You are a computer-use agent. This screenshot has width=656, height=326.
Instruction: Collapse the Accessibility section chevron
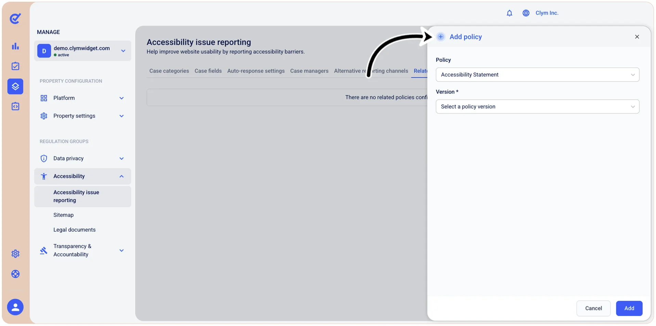[x=121, y=176]
